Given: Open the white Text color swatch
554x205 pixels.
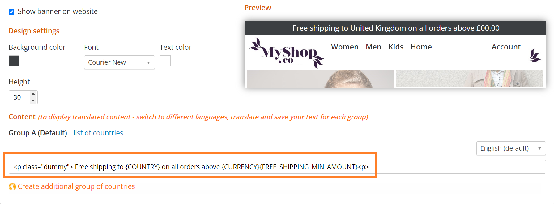Looking at the screenshot, I should coord(165,61).
